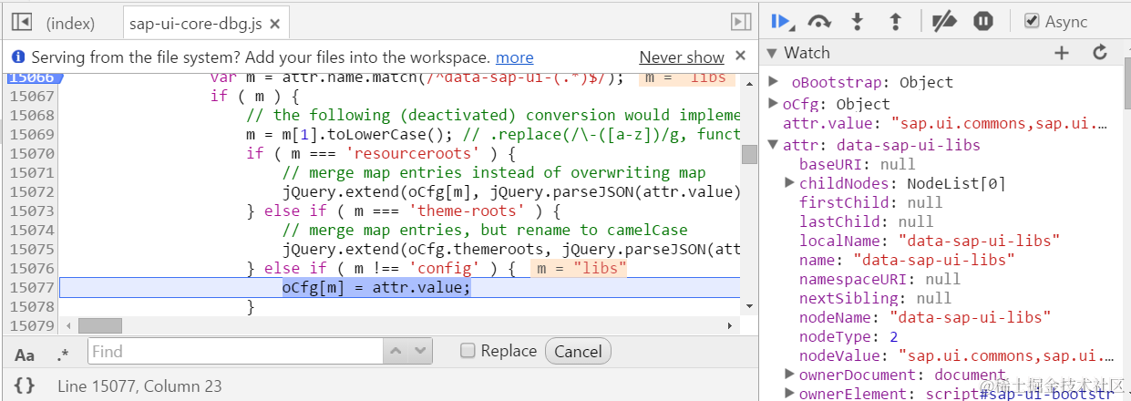Toggle regular expression search
Screen dimensions: 1131x401
click(62, 355)
